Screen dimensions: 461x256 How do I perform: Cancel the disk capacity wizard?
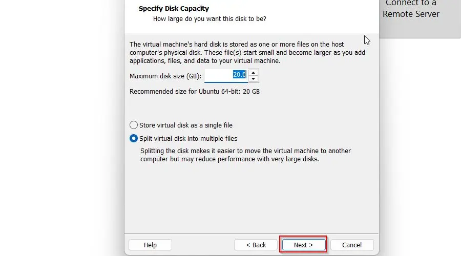pyautogui.click(x=352, y=245)
